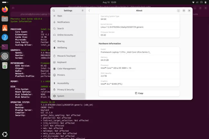Click the Wayland text in Terminal

click(x=45, y=110)
